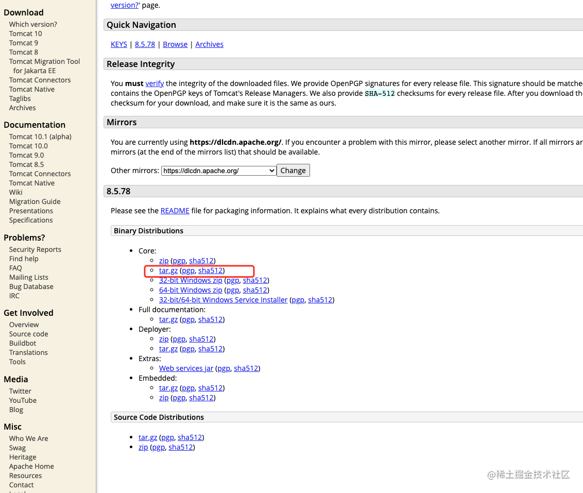Image resolution: width=583 pixels, height=493 pixels.
Task: Download source code zip
Action: 143,447
